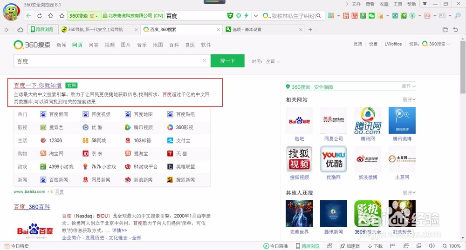
Task: Toggle the sidebar panel arrow icon
Action: coord(7,30)
